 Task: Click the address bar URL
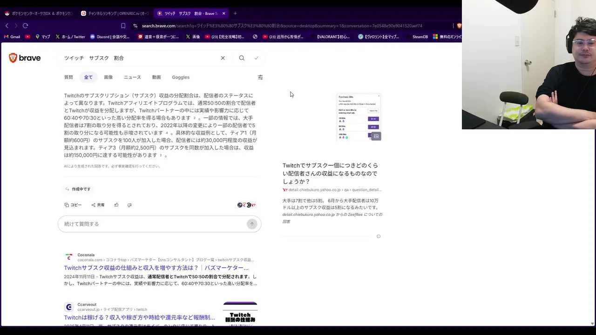pos(282,26)
